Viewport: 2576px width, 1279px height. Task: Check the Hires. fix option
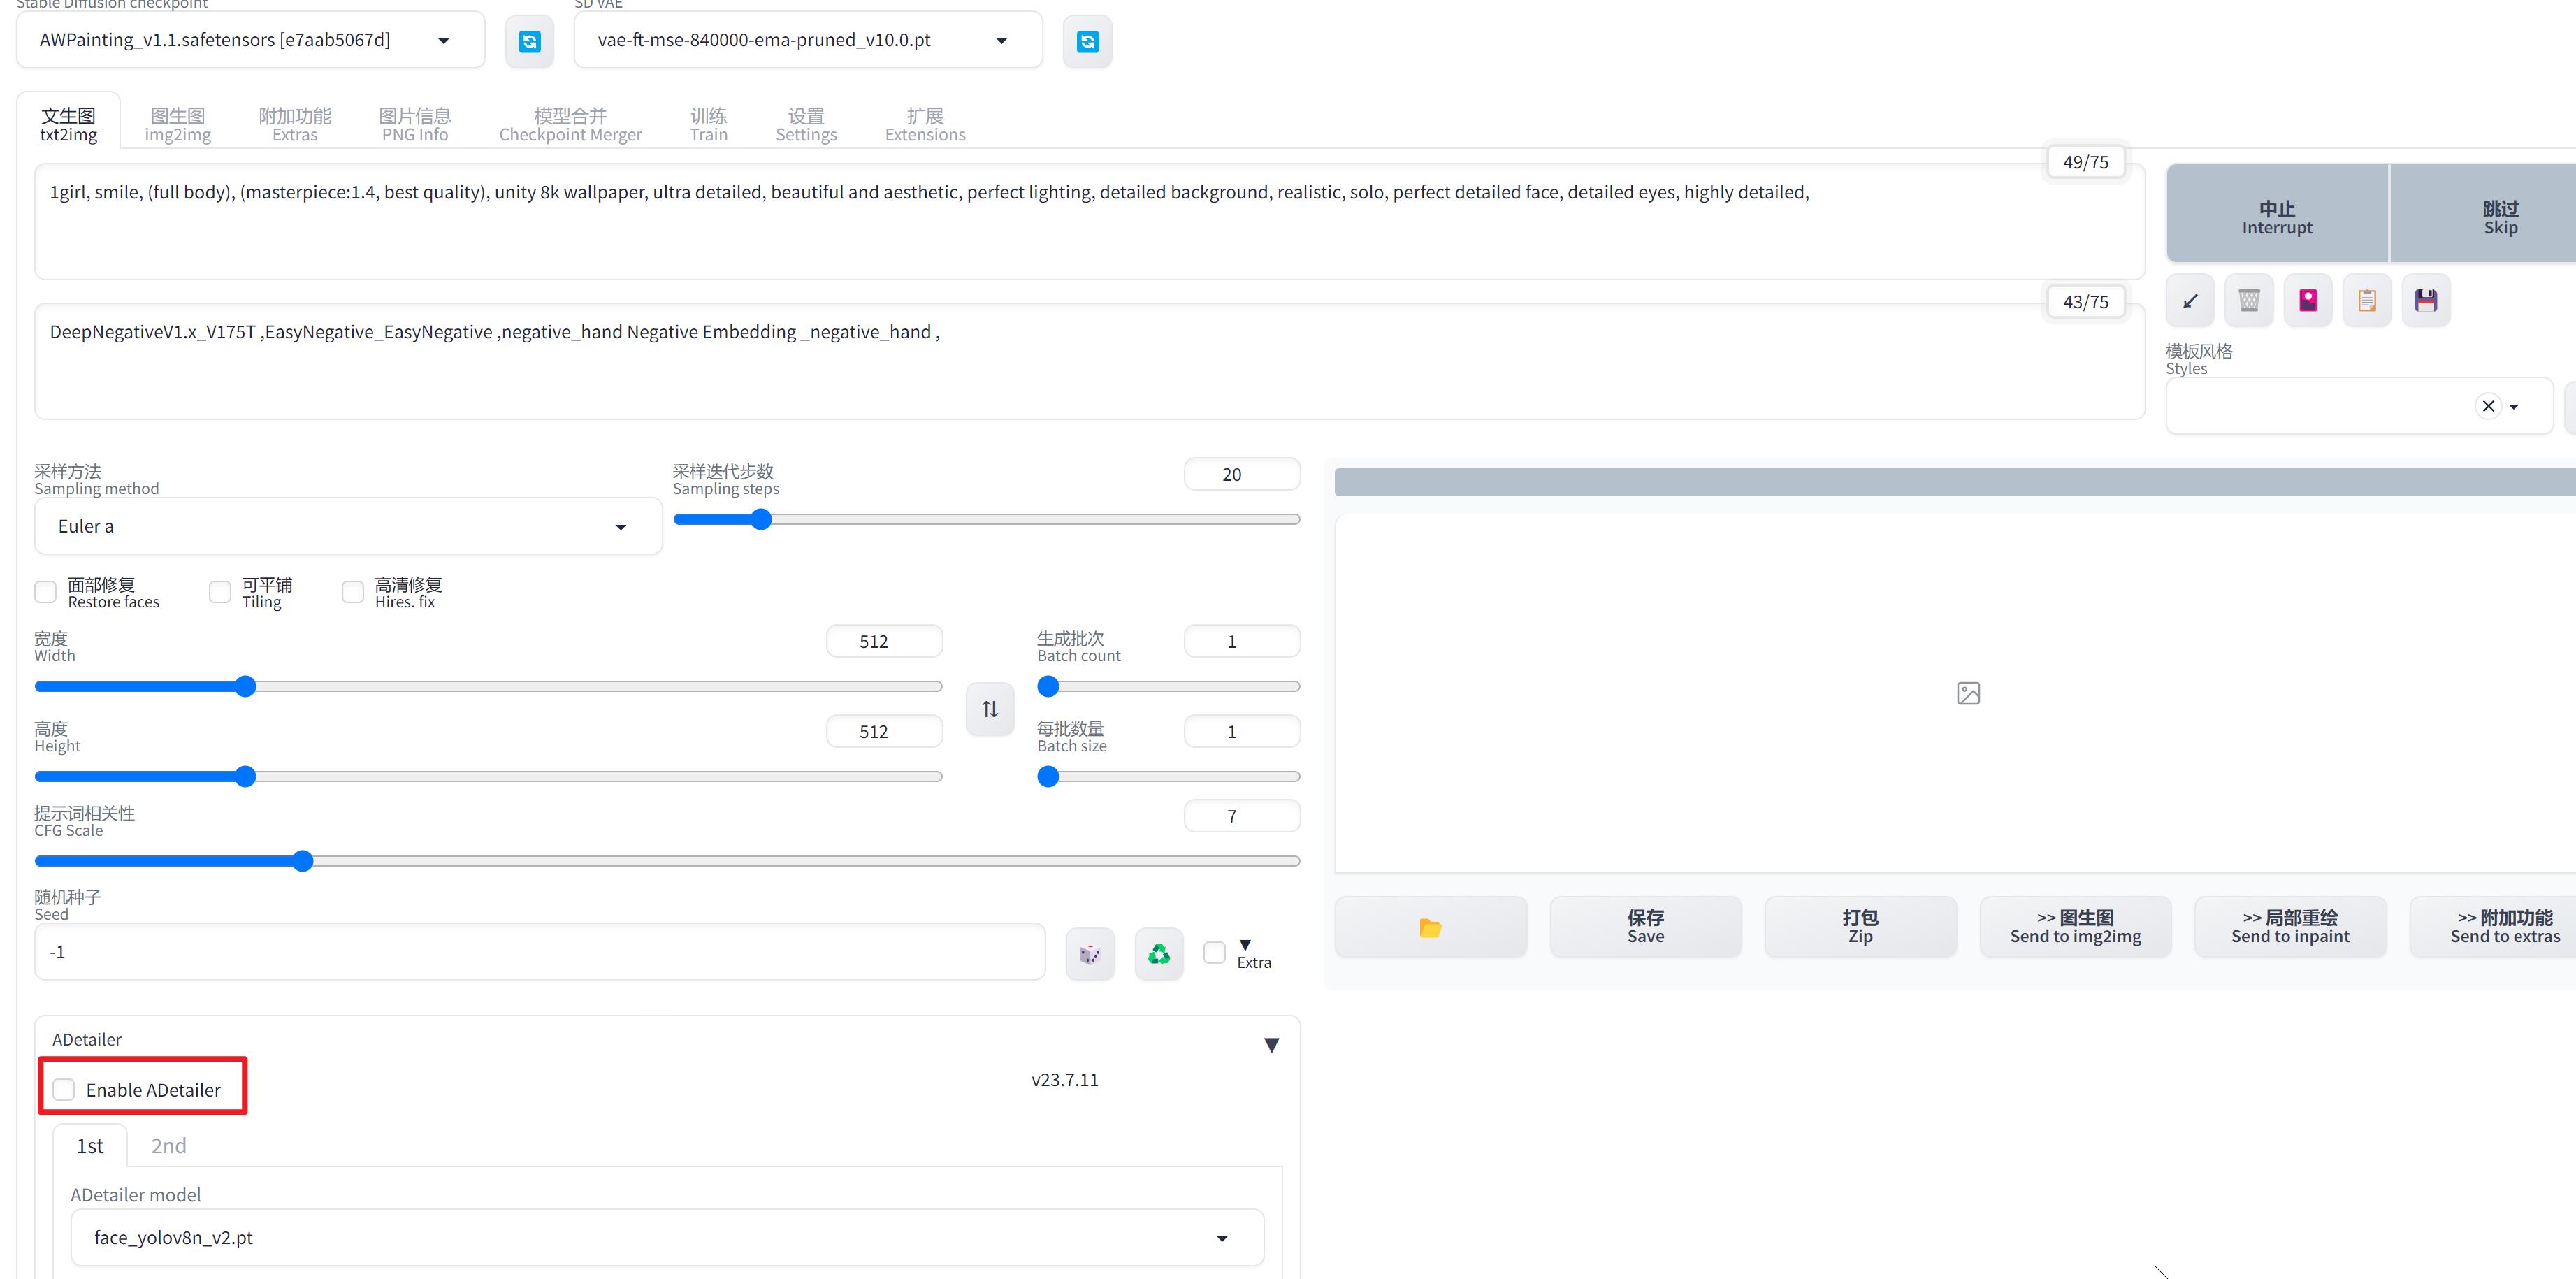[x=352, y=592]
